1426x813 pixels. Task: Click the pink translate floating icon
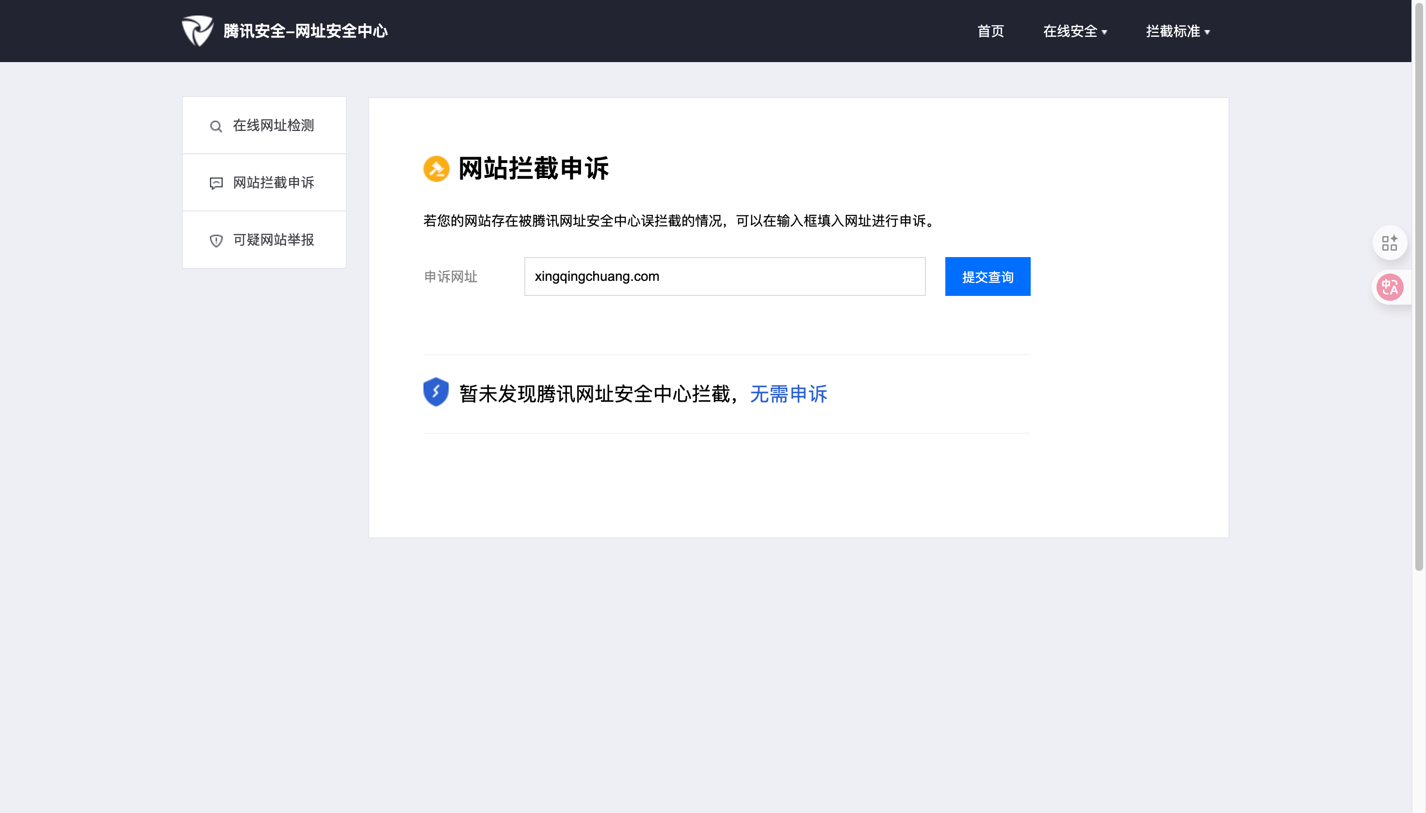coord(1389,288)
